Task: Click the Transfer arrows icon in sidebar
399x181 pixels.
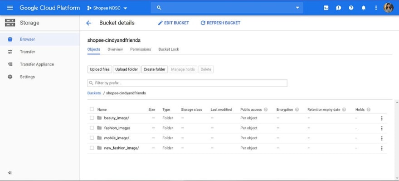Action: click(x=10, y=52)
